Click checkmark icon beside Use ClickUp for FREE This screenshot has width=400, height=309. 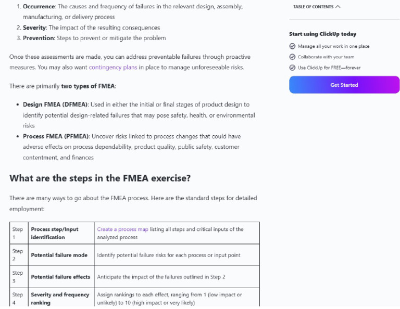(292, 68)
